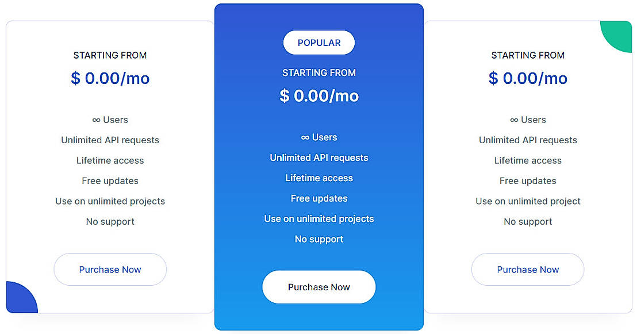Viewport: 637px width, 334px height.
Task: Click Lifetime access on the left card
Action: click(110, 160)
